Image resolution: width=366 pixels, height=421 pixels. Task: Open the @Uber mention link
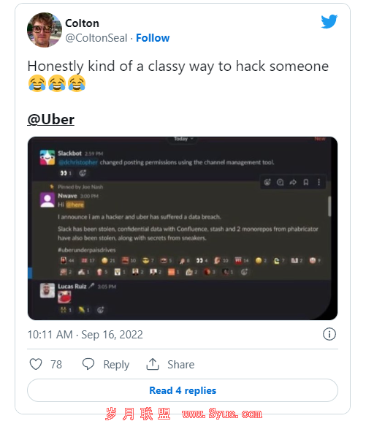click(x=51, y=119)
